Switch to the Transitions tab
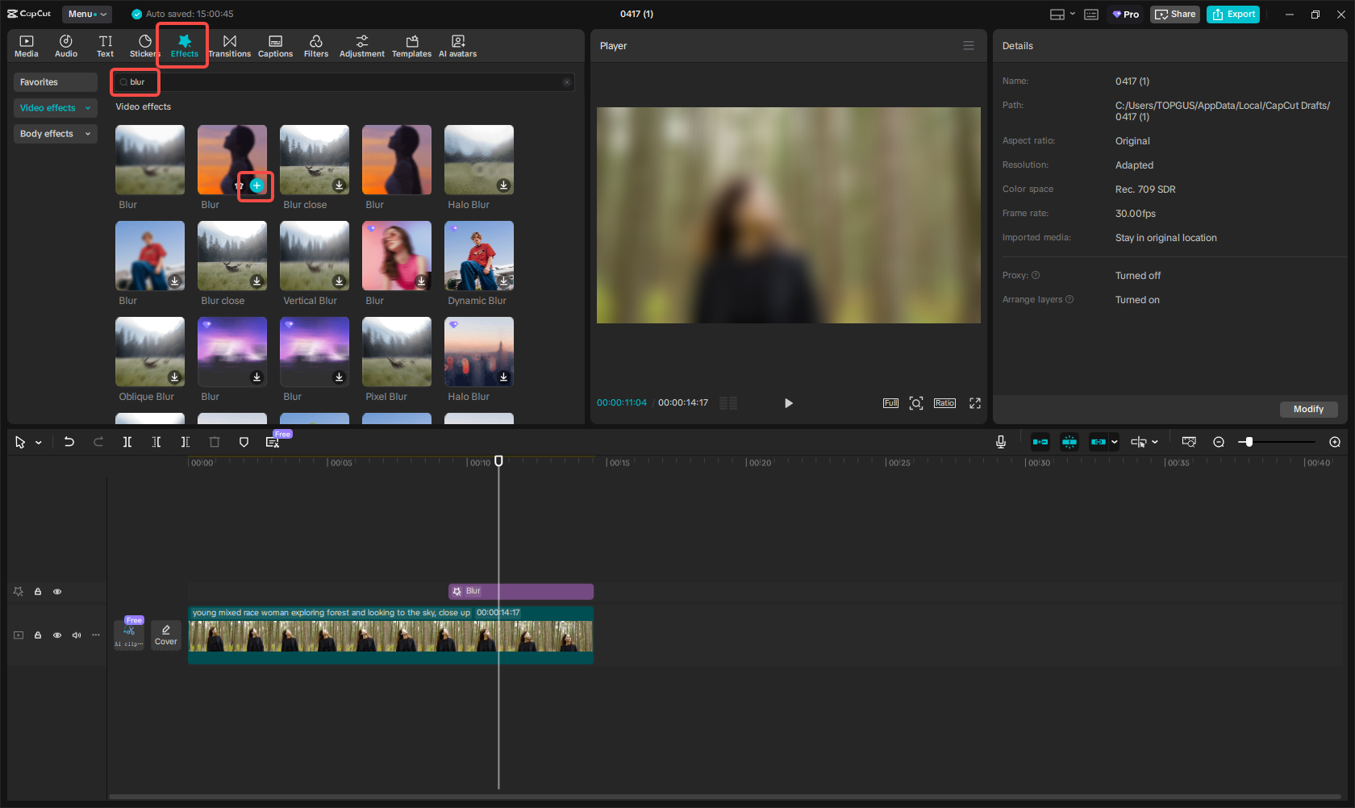The width and height of the screenshot is (1355, 808). tap(229, 46)
